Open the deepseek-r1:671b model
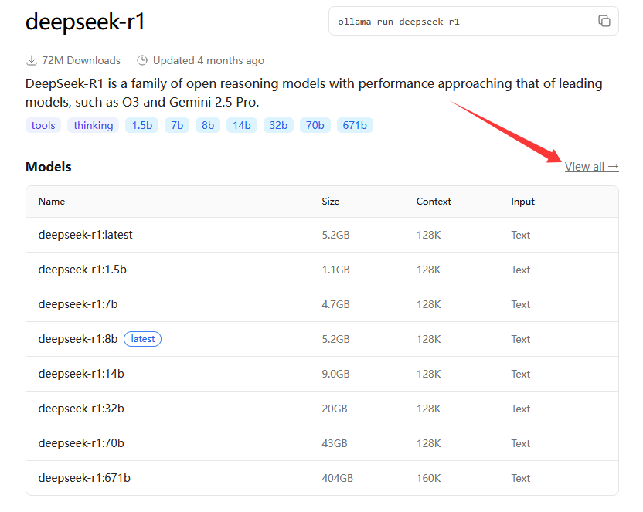Screen dimensions: 643x512 (x=84, y=478)
